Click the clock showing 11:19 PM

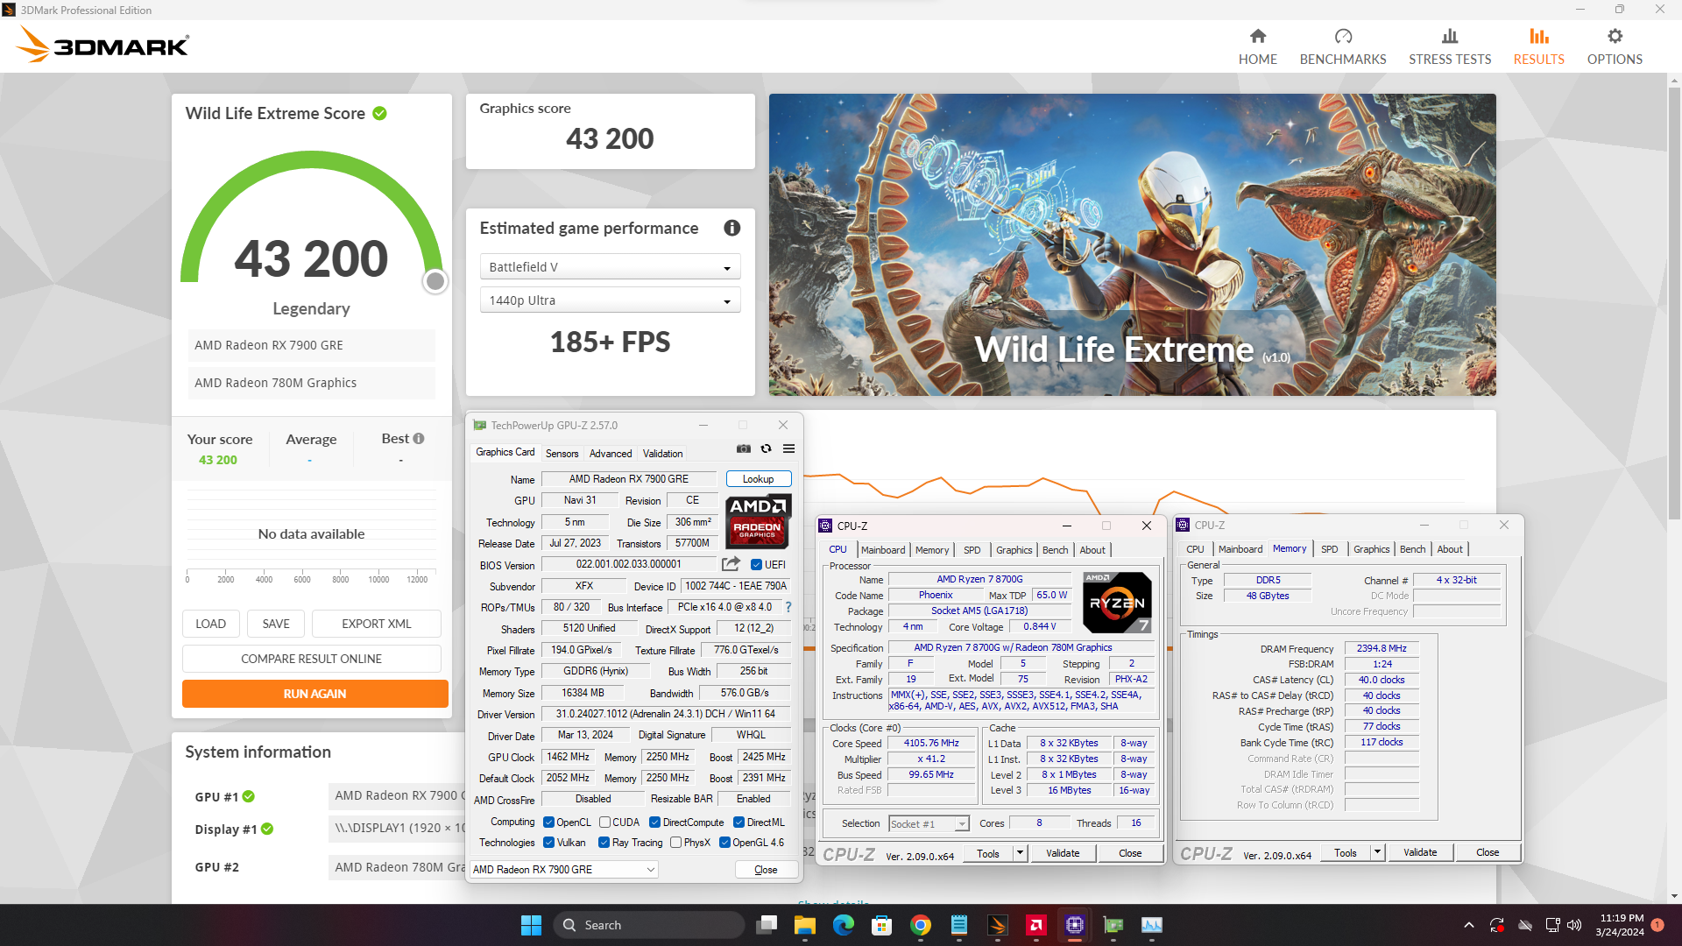point(1621,918)
